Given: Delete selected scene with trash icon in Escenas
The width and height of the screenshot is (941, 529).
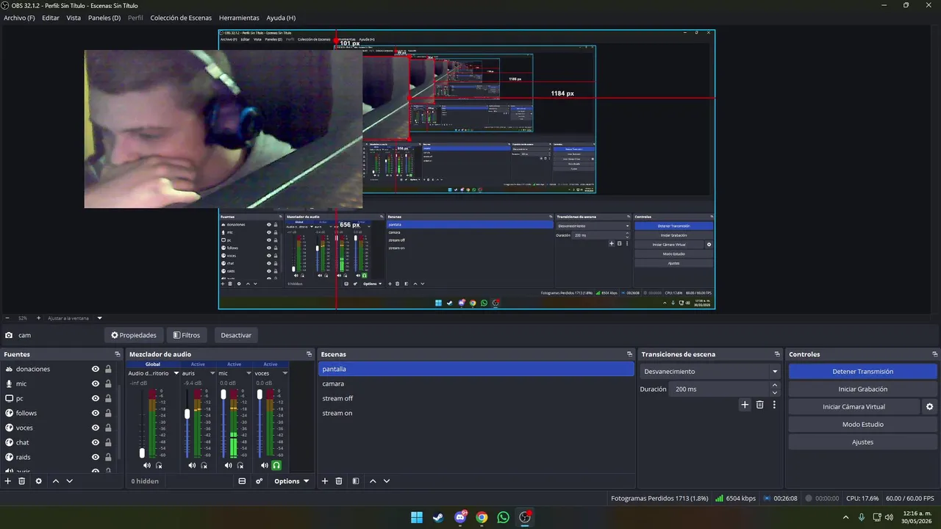Looking at the screenshot, I should tap(339, 481).
